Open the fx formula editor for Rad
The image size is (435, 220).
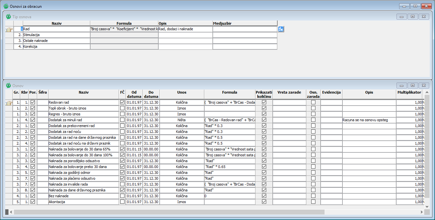tap(281, 29)
